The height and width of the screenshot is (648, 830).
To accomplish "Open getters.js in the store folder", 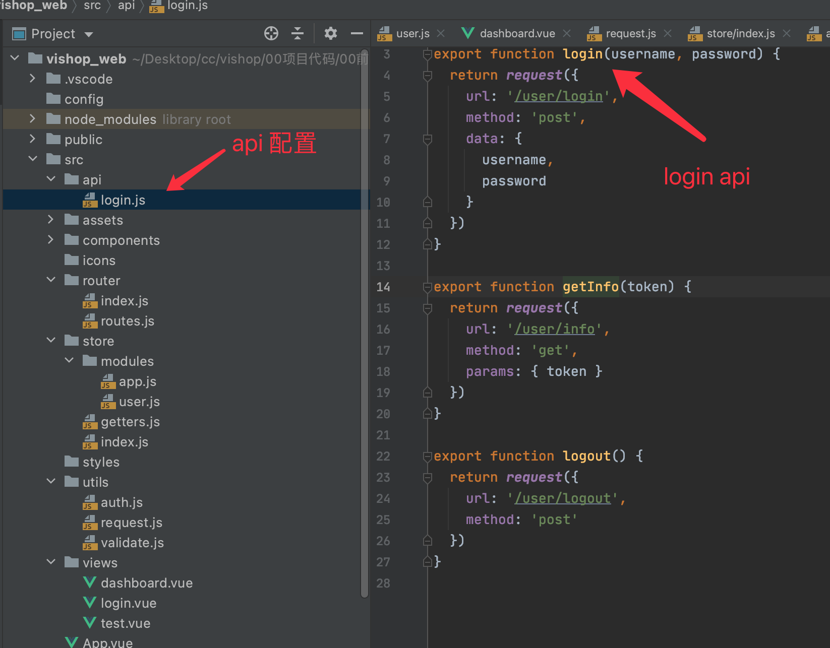I will tap(122, 422).
